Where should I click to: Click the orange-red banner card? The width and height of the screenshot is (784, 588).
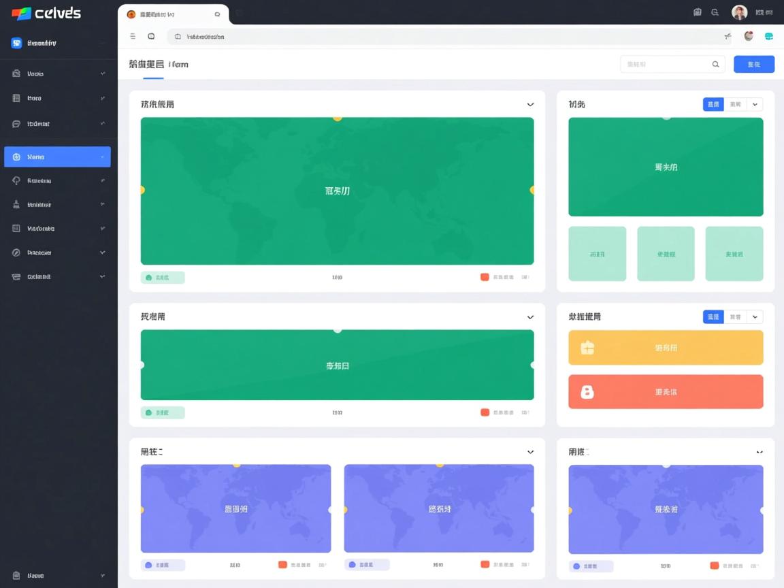[666, 392]
